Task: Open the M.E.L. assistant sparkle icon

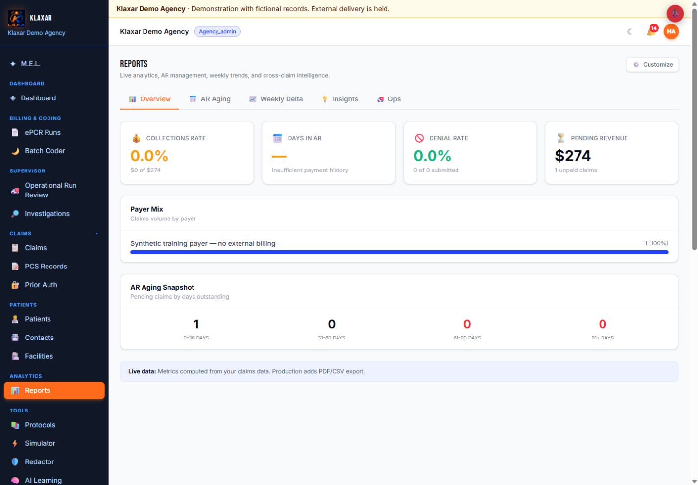Action: (13, 64)
